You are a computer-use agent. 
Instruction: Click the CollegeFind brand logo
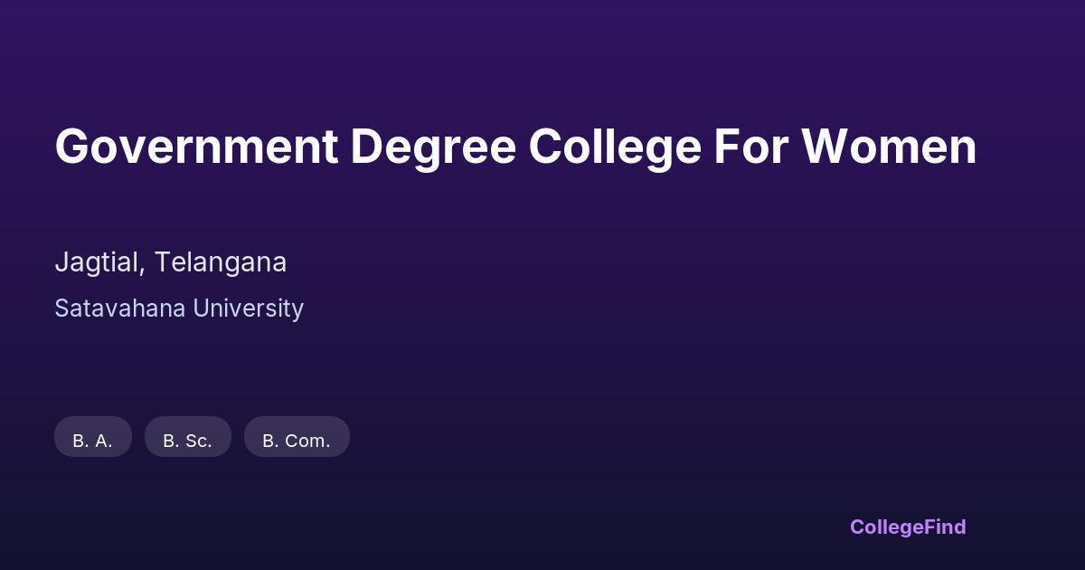[x=907, y=527]
